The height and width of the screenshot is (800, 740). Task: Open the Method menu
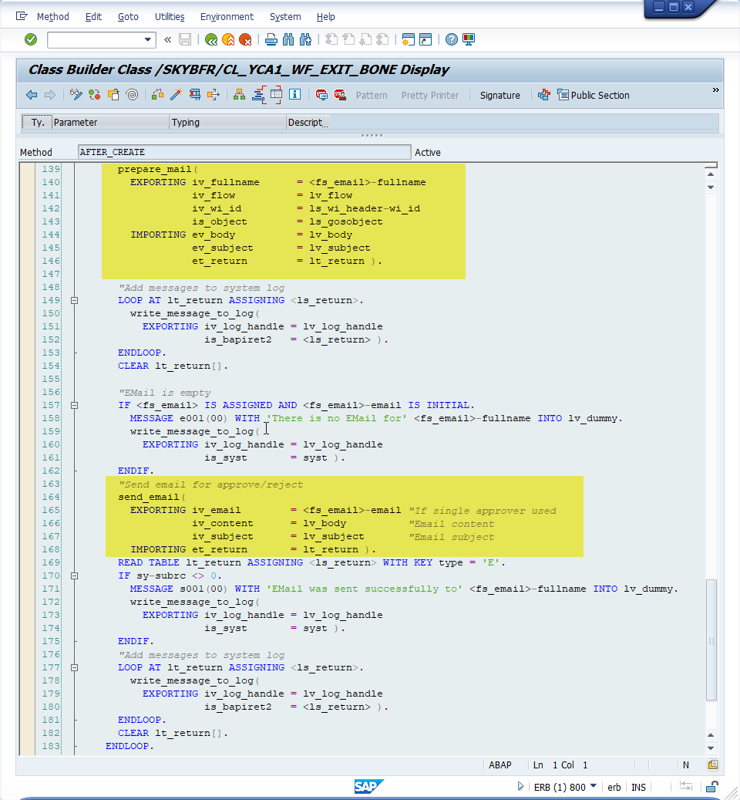pyautogui.click(x=53, y=16)
